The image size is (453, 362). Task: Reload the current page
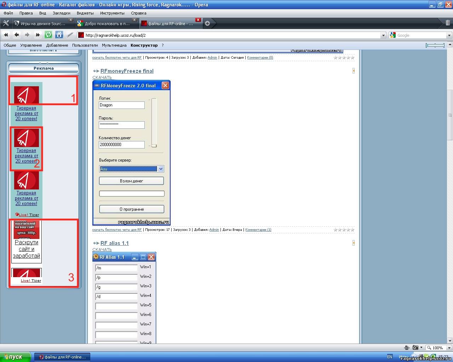48,35
